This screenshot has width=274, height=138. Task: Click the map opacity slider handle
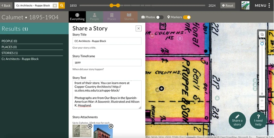pyautogui.click(x=262, y=44)
